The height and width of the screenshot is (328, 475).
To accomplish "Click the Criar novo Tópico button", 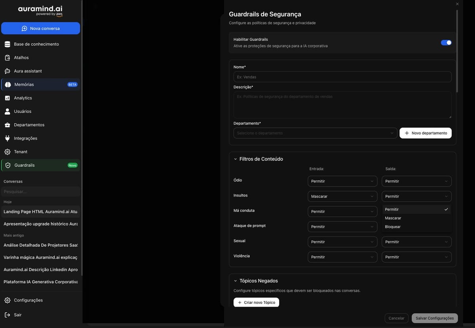I will pos(256,302).
